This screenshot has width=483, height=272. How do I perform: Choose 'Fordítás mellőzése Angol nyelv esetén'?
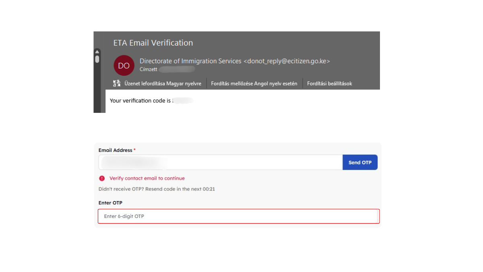254,83
